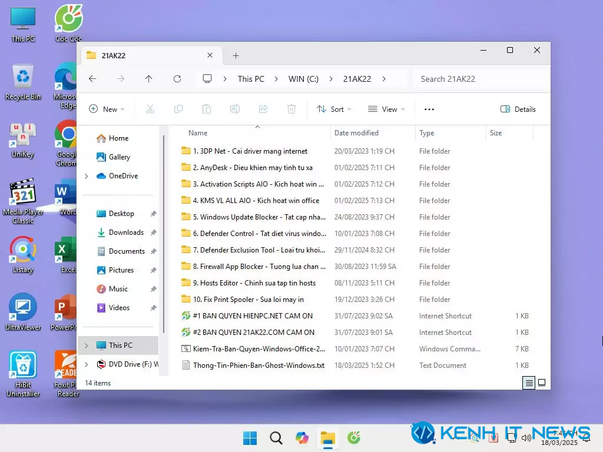Switch to details list view icon
Screen dimensions: 603x452
(x=529, y=383)
